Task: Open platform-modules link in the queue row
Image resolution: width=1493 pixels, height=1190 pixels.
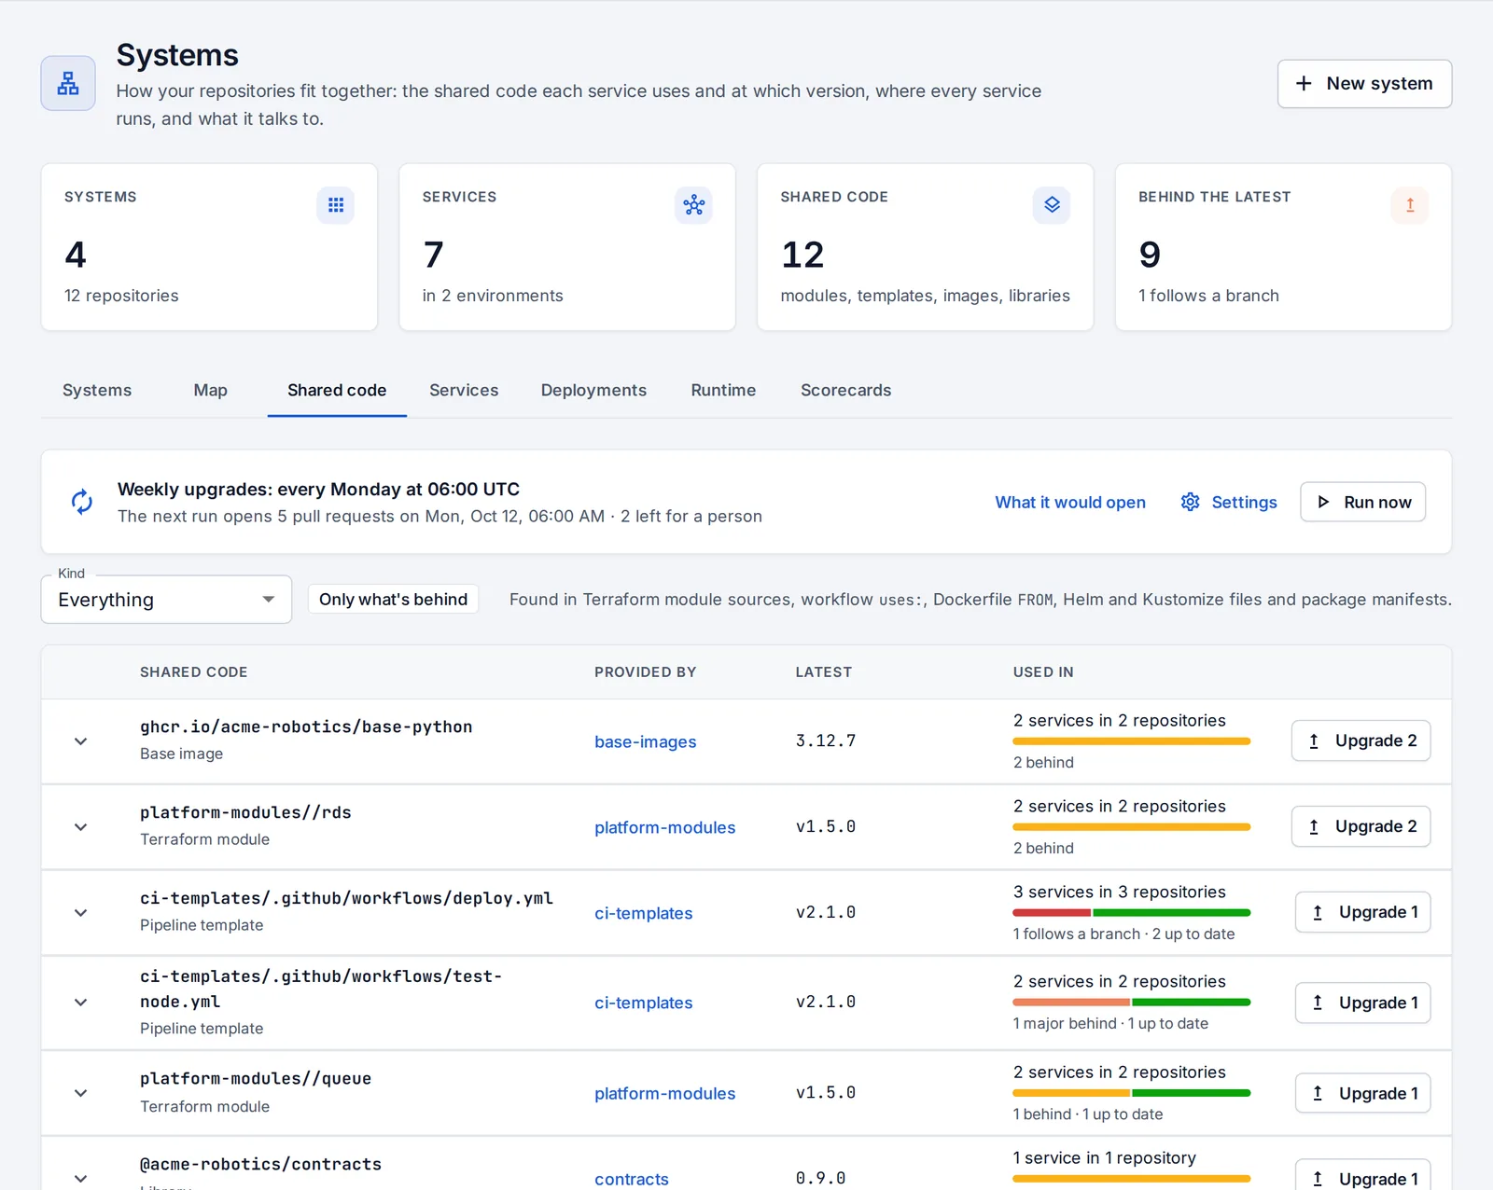Action: [x=665, y=1093]
